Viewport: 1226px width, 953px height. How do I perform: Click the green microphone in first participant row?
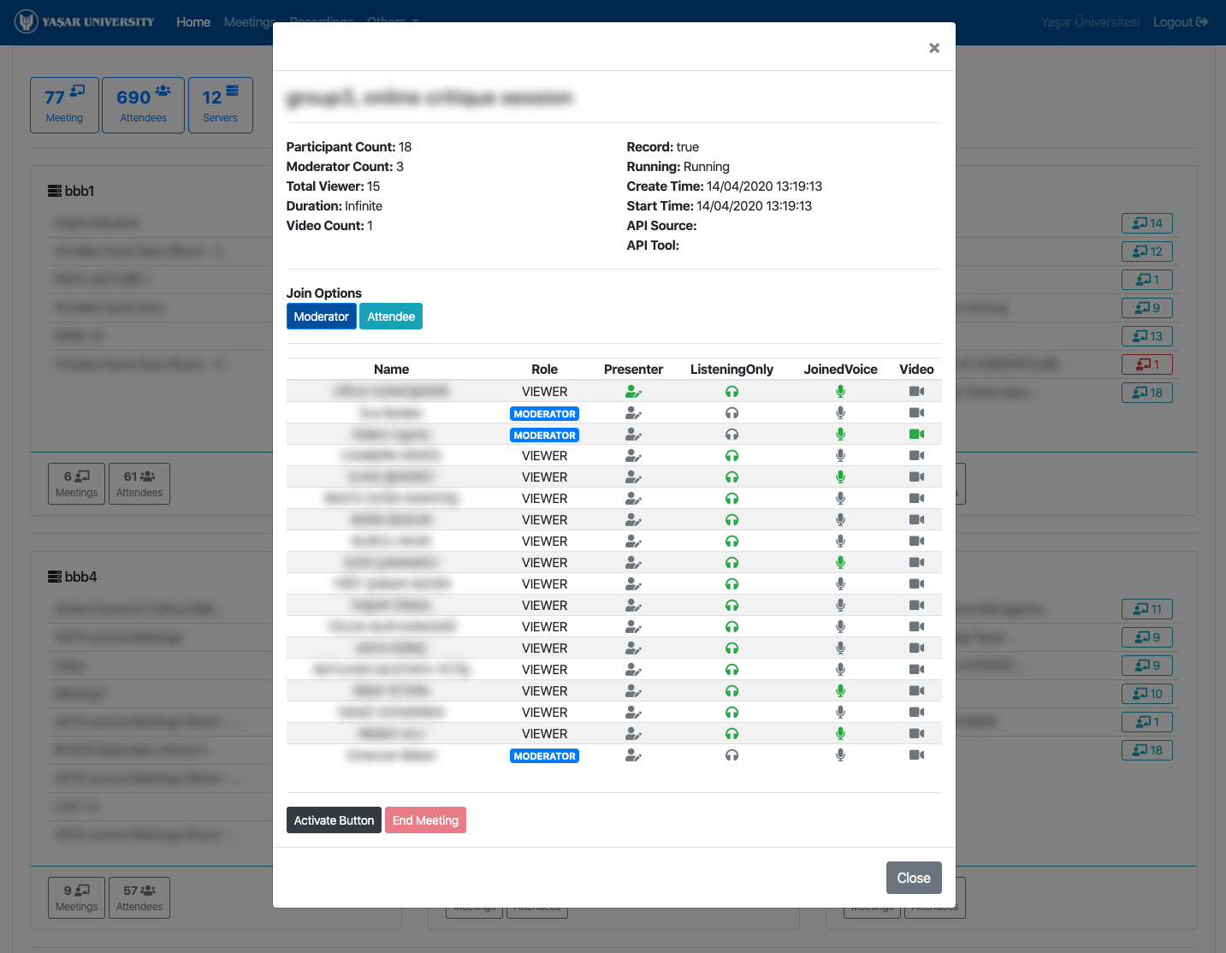pyautogui.click(x=840, y=392)
